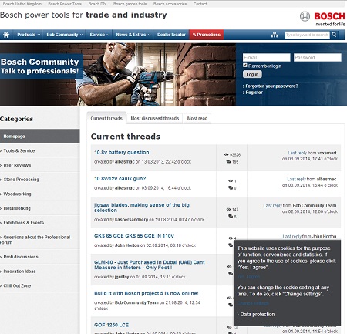Click Last reply from John Horton

tap(309, 236)
